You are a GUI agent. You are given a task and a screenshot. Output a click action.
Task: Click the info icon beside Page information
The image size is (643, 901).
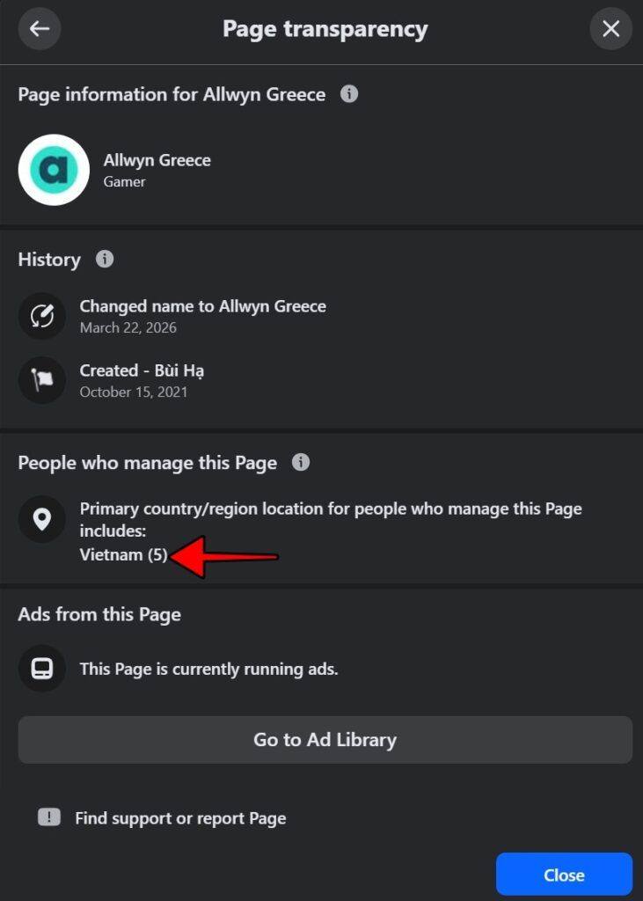click(x=349, y=93)
